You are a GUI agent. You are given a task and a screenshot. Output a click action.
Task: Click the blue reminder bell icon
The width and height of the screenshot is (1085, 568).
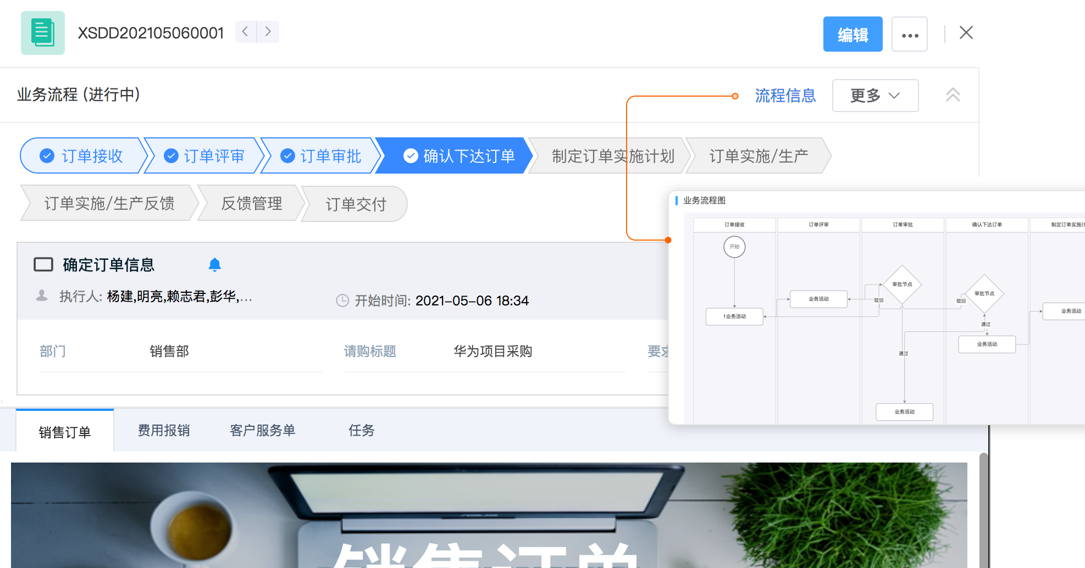pos(215,265)
